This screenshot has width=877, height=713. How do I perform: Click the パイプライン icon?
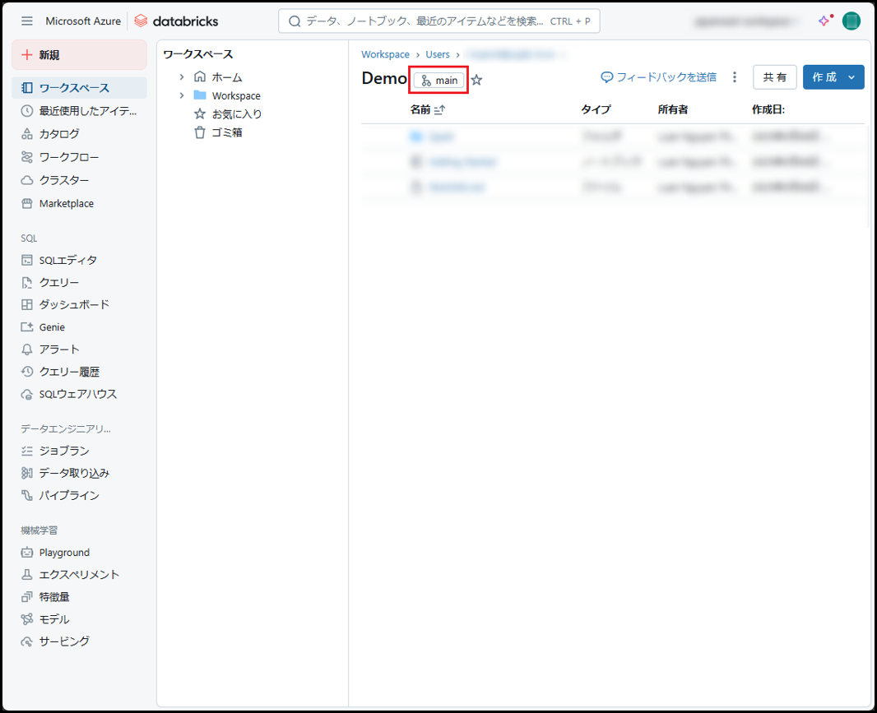[x=27, y=495]
